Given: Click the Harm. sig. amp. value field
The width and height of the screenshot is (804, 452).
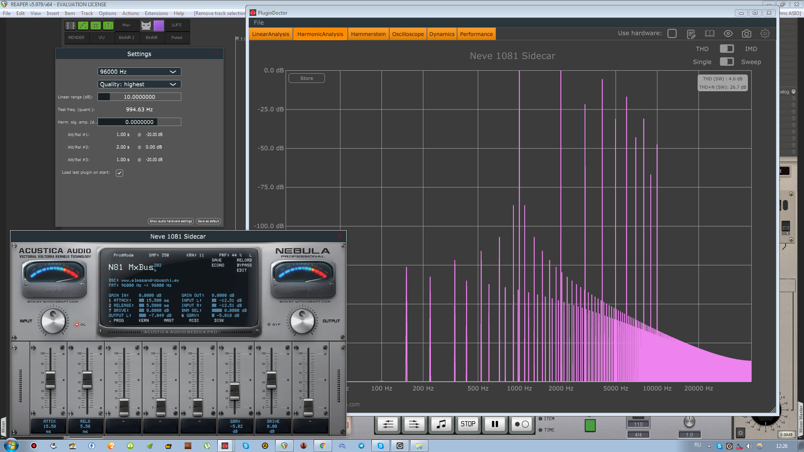Looking at the screenshot, I should pyautogui.click(x=139, y=122).
